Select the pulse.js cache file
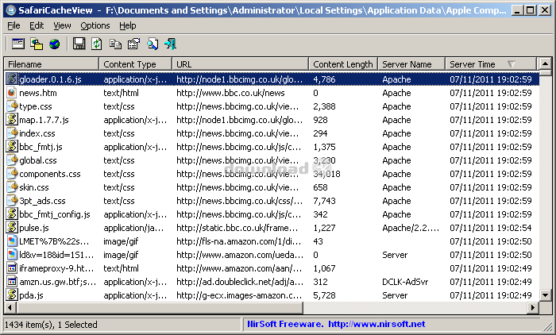 pyautogui.click(x=34, y=228)
